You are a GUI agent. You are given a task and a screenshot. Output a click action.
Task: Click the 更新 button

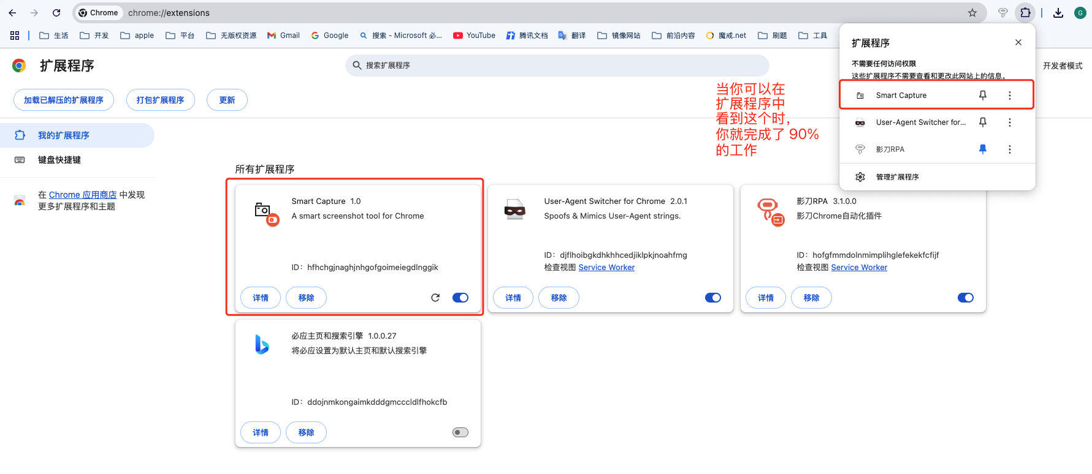(x=227, y=100)
